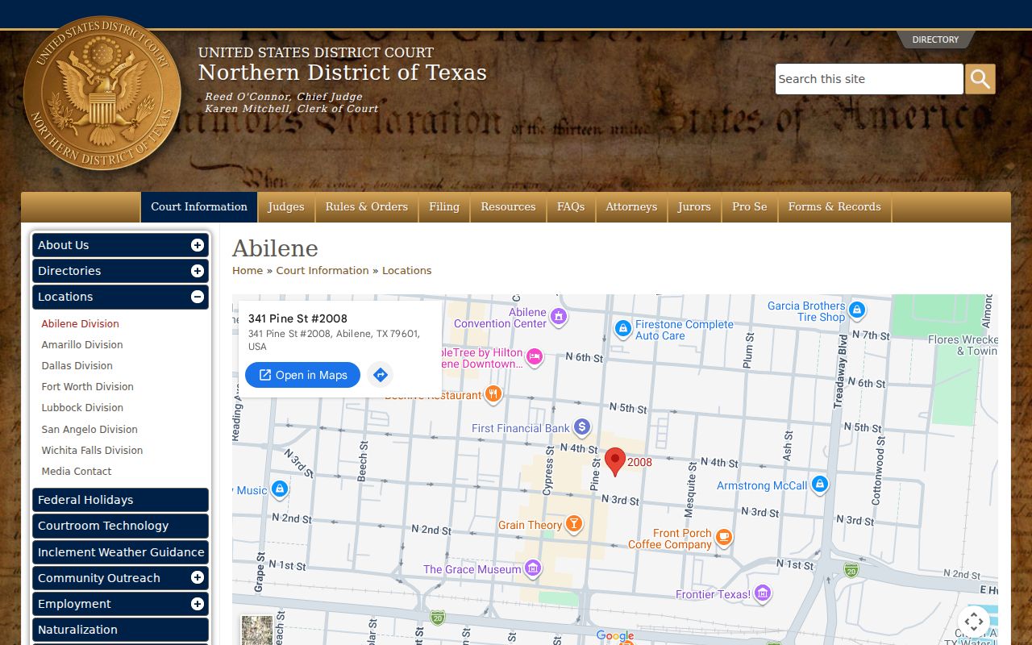
Task: Expand the Directories section
Action: tap(198, 271)
